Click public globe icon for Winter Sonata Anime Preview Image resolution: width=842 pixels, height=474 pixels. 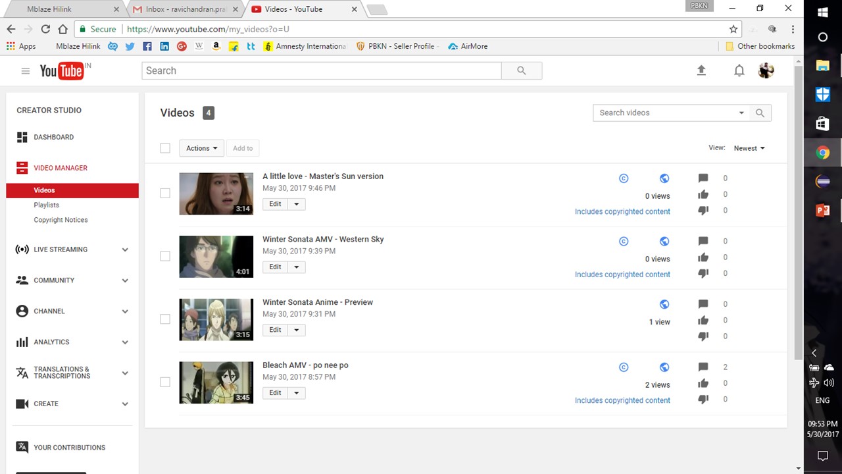point(664,304)
